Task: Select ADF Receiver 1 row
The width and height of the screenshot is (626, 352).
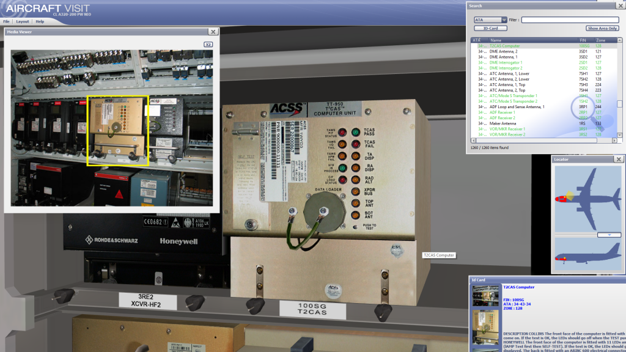Action: point(543,112)
